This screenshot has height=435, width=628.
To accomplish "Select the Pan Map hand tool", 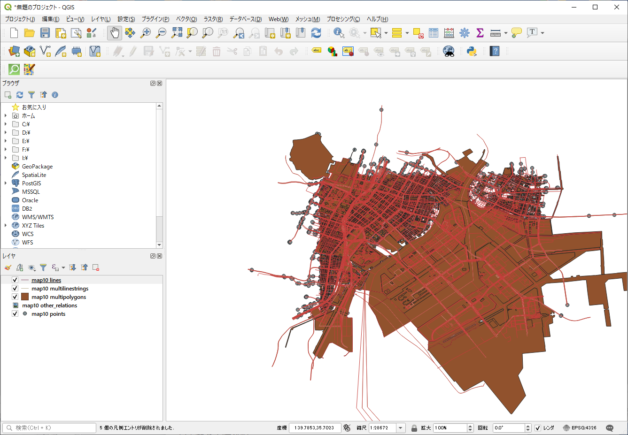I will [115, 33].
